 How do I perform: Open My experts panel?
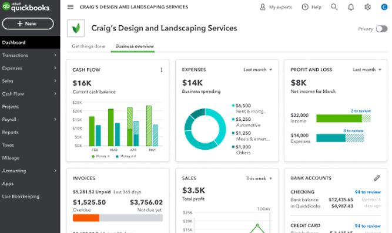click(276, 7)
